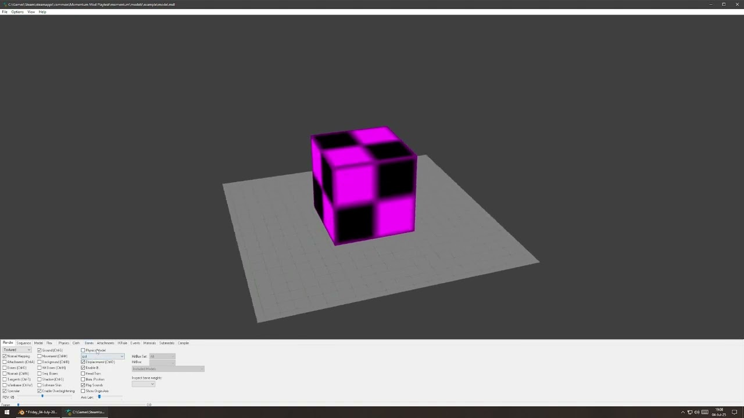Image resolution: width=744 pixels, height=418 pixels.
Task: Enable the Shadow checkbox
Action: coord(40,380)
